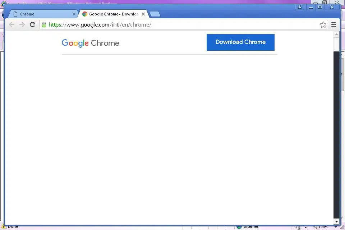Click the Chrome favicon on the second tab

pos(85,14)
